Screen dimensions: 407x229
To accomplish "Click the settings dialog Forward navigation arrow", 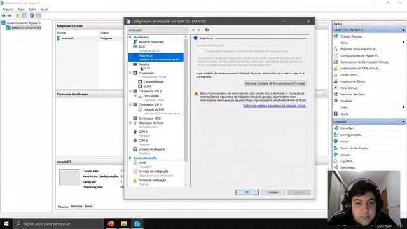I will tap(199, 30).
